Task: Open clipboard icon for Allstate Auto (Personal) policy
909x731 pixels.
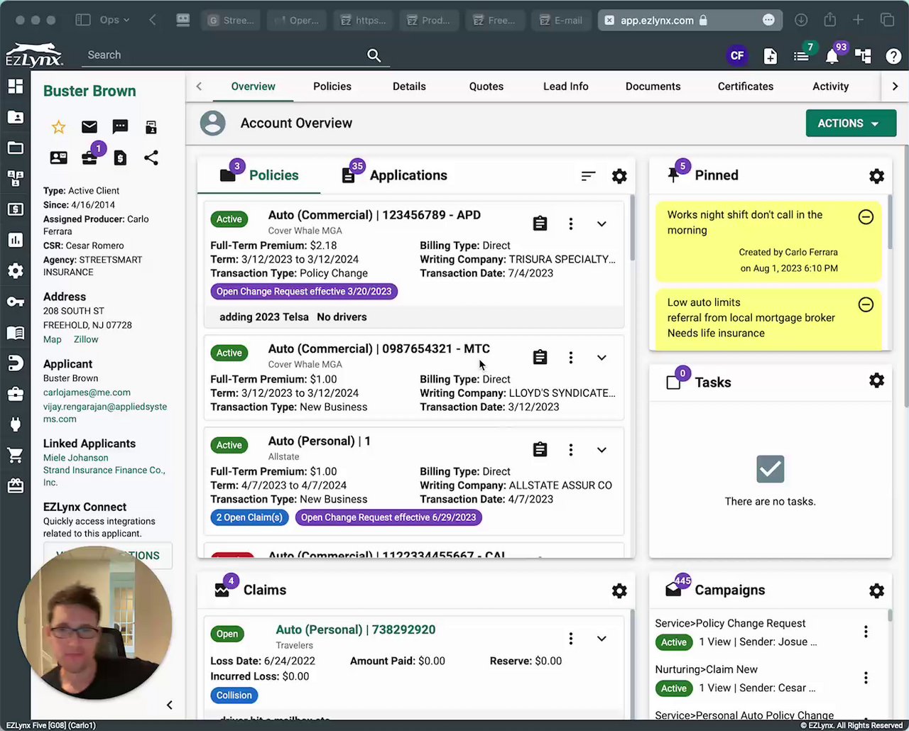Action: point(540,450)
